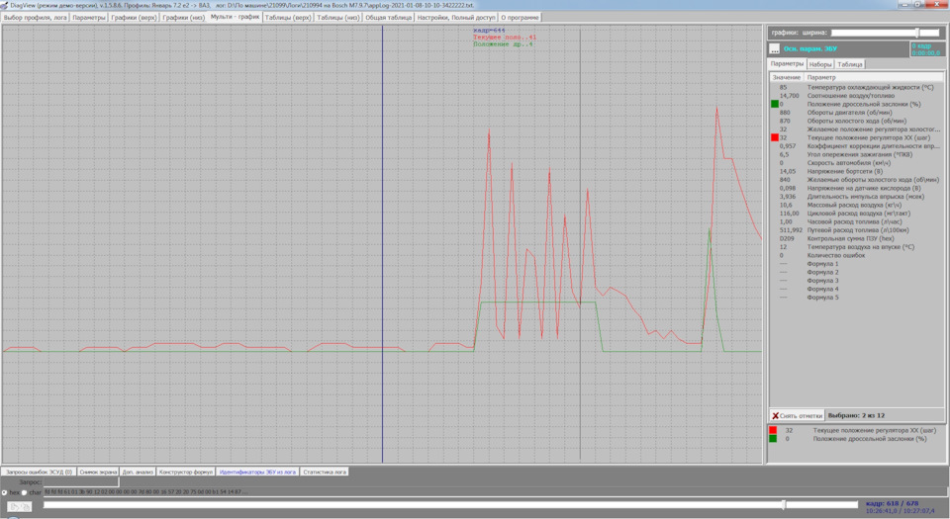This screenshot has width=950, height=519.
Task: Open 'Конструктор формул' bottom tab
Action: click(x=185, y=472)
